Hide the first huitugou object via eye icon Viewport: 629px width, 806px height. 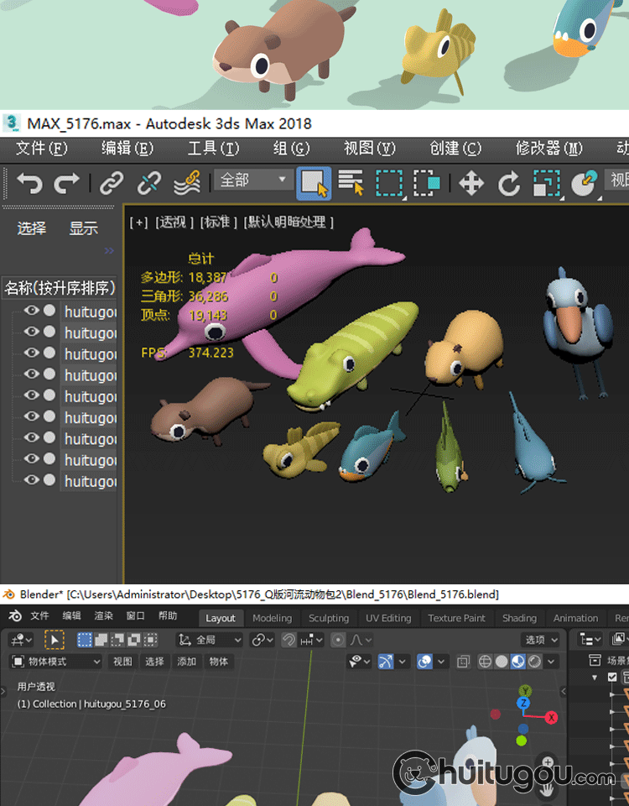[x=32, y=310]
